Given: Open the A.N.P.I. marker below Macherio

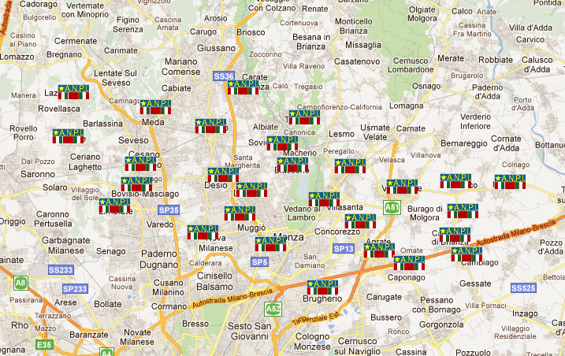Looking at the screenshot, I should click(x=292, y=165).
